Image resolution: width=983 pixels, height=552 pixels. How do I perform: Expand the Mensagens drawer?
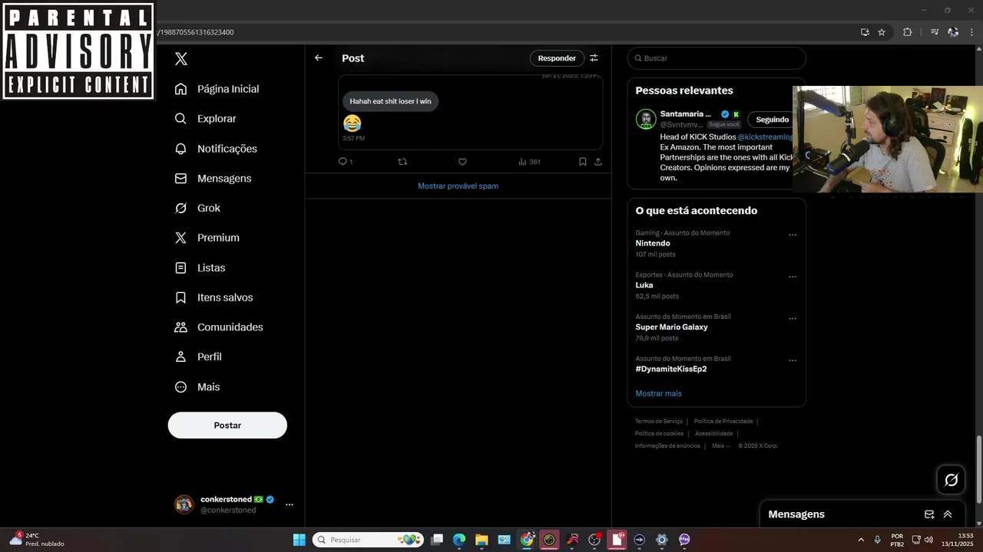948,514
